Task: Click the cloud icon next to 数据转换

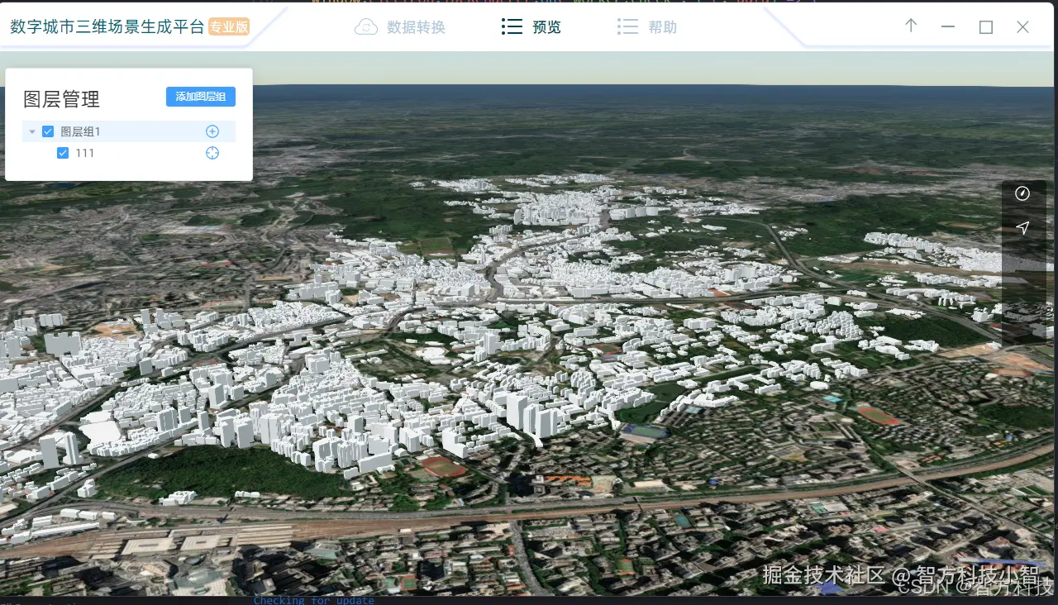Action: [x=366, y=27]
